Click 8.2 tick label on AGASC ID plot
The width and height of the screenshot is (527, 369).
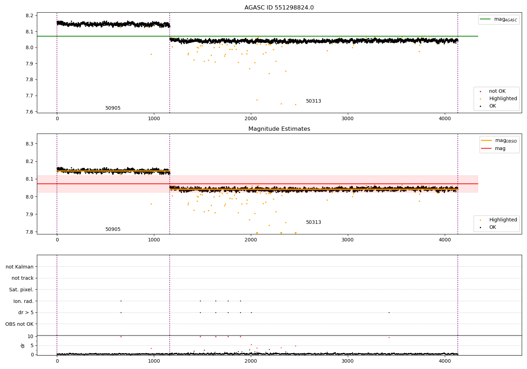point(29,15)
